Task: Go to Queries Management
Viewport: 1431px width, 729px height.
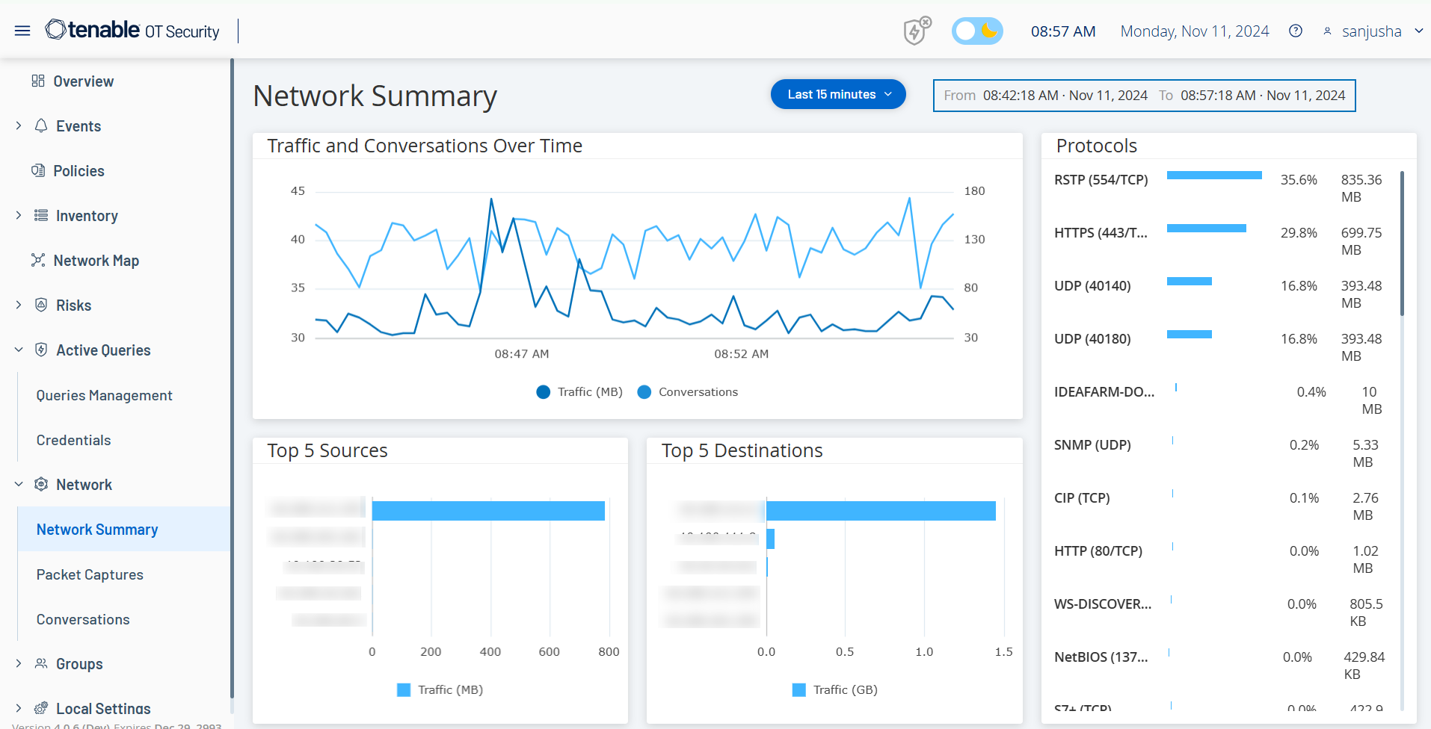Action: click(104, 395)
